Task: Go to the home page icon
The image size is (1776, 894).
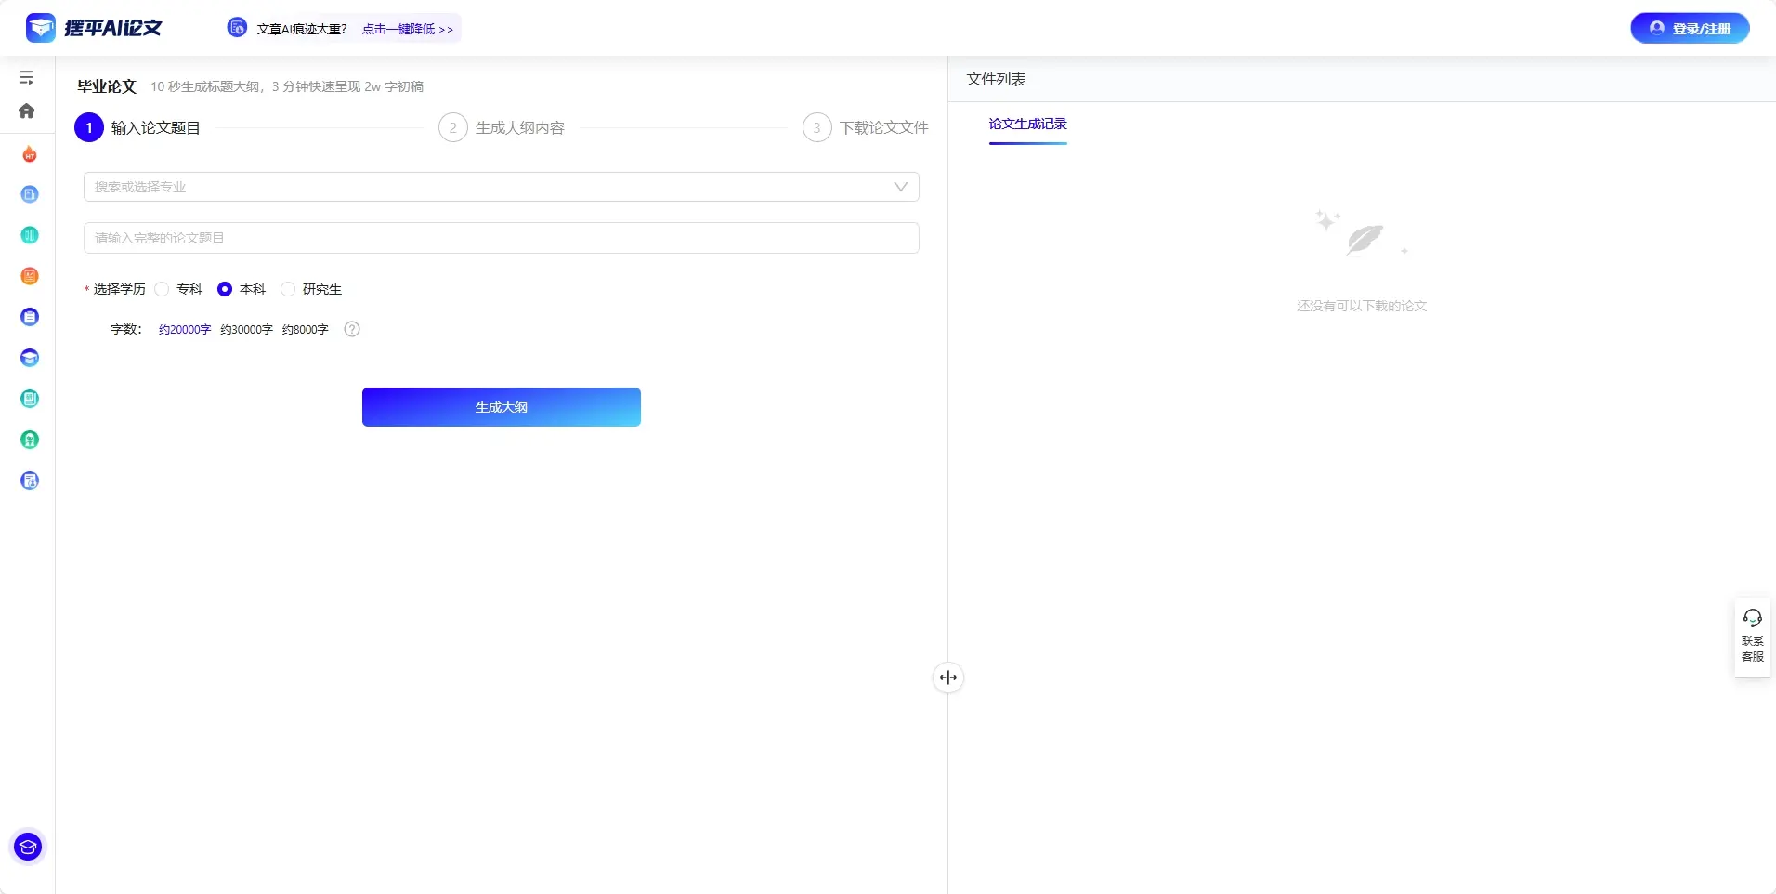Action: pos(27,112)
